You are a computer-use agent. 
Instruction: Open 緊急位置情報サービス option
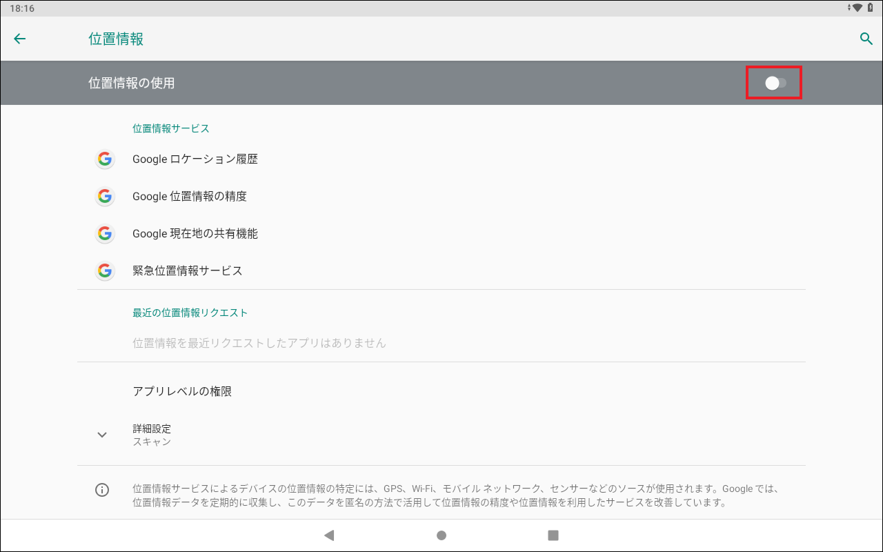point(188,271)
